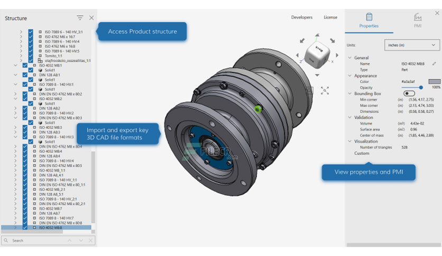
Task: Close the Properties side panel
Action: click(x=437, y=13)
